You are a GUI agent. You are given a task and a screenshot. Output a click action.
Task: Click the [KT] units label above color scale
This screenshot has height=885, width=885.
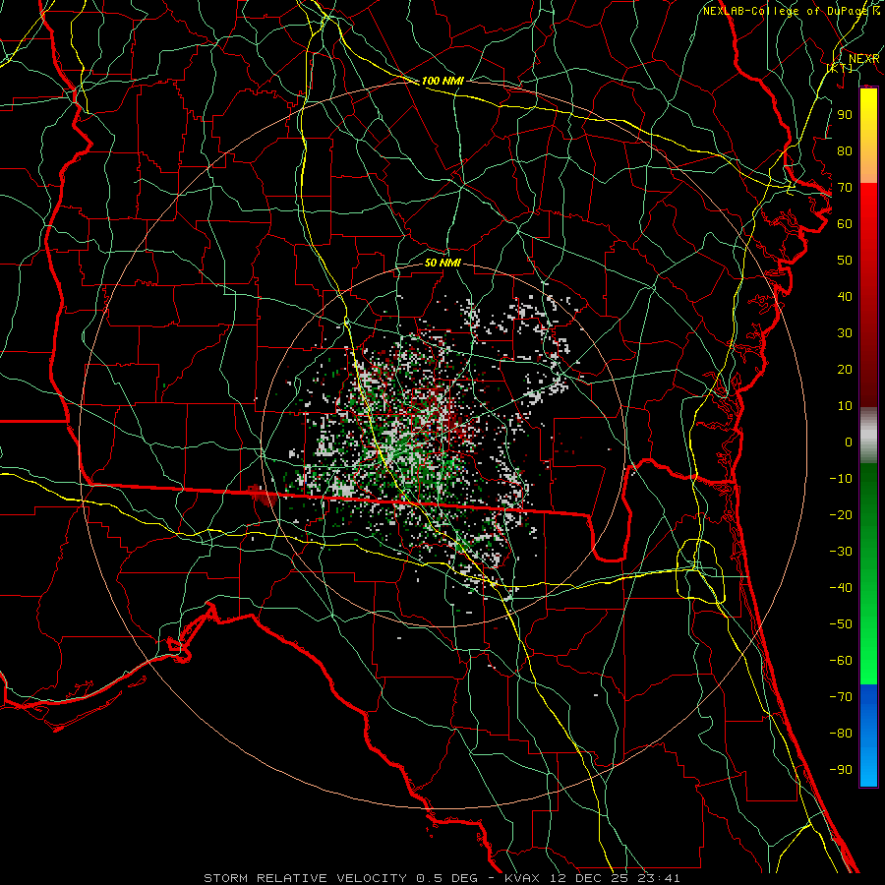[839, 68]
